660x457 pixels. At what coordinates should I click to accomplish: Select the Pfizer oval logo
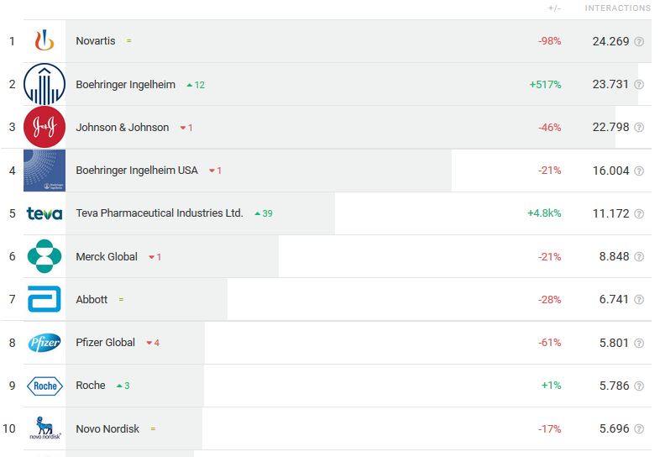point(45,343)
